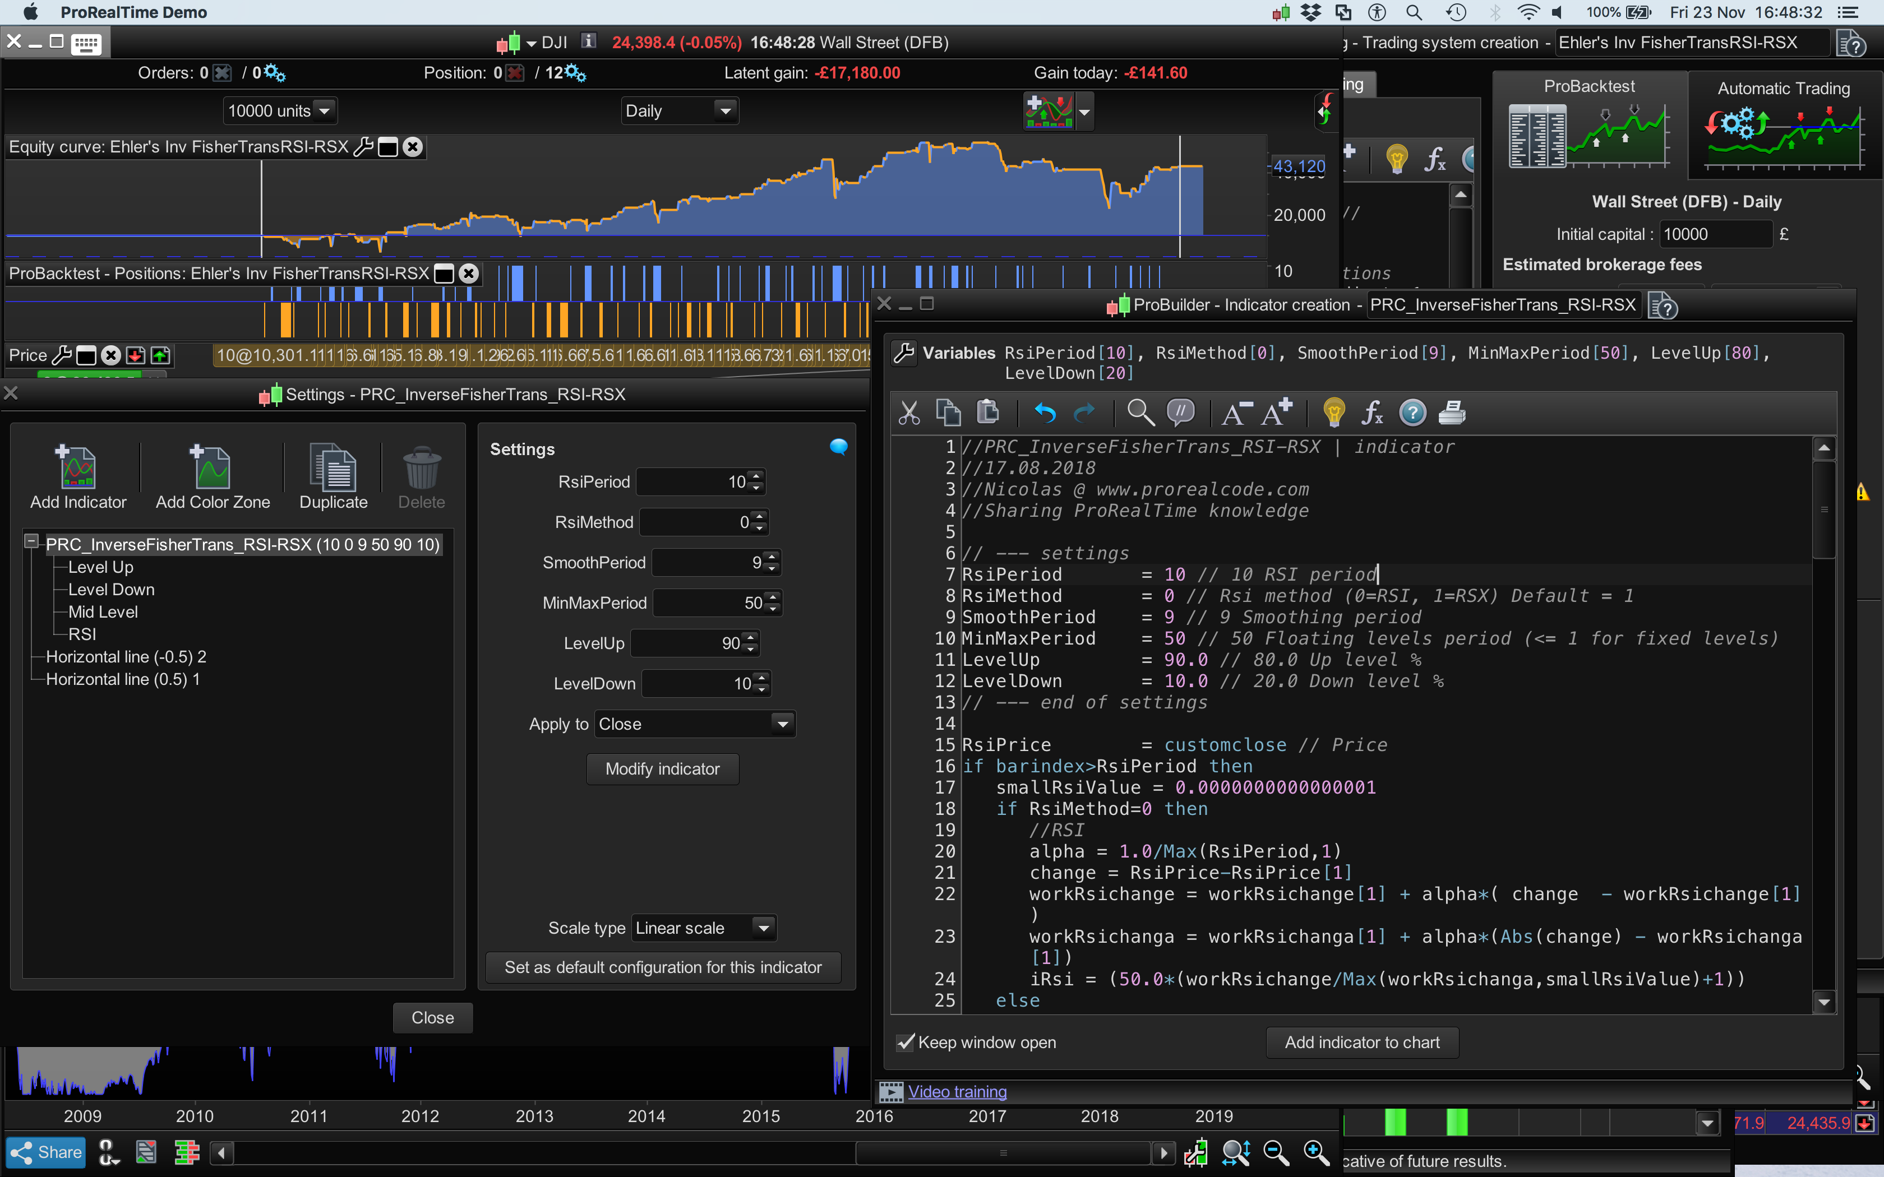
Task: Switch to the Automatic Trading tab
Action: pyautogui.click(x=1784, y=124)
